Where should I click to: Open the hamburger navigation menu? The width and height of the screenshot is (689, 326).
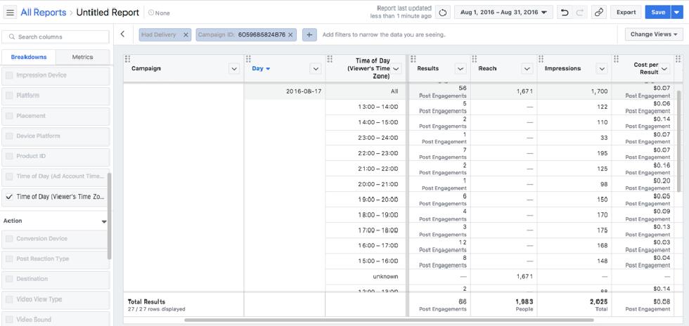11,13
